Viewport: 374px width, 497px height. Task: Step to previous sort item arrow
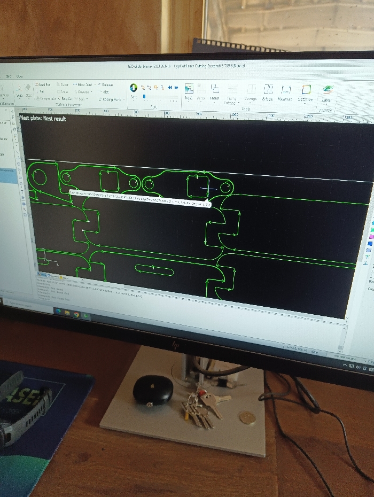click(x=170, y=87)
